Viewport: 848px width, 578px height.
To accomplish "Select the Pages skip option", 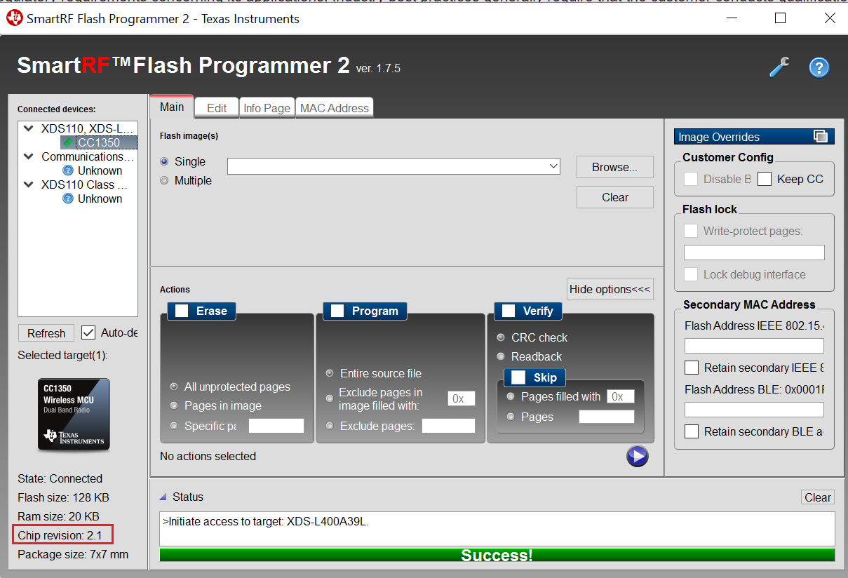I will click(x=510, y=417).
